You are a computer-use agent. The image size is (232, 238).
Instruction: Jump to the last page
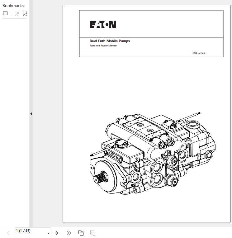(x=69, y=233)
